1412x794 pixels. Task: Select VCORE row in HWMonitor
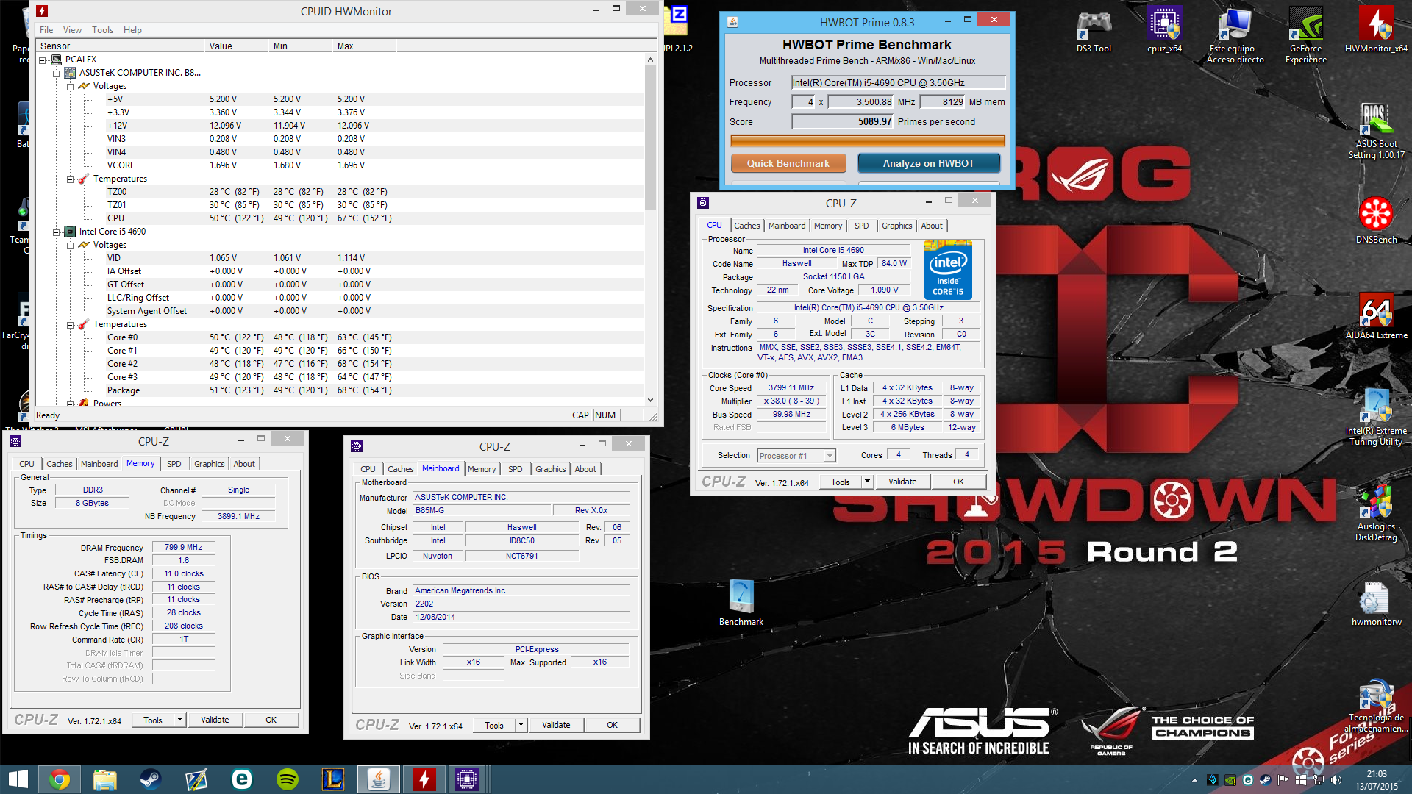point(340,165)
